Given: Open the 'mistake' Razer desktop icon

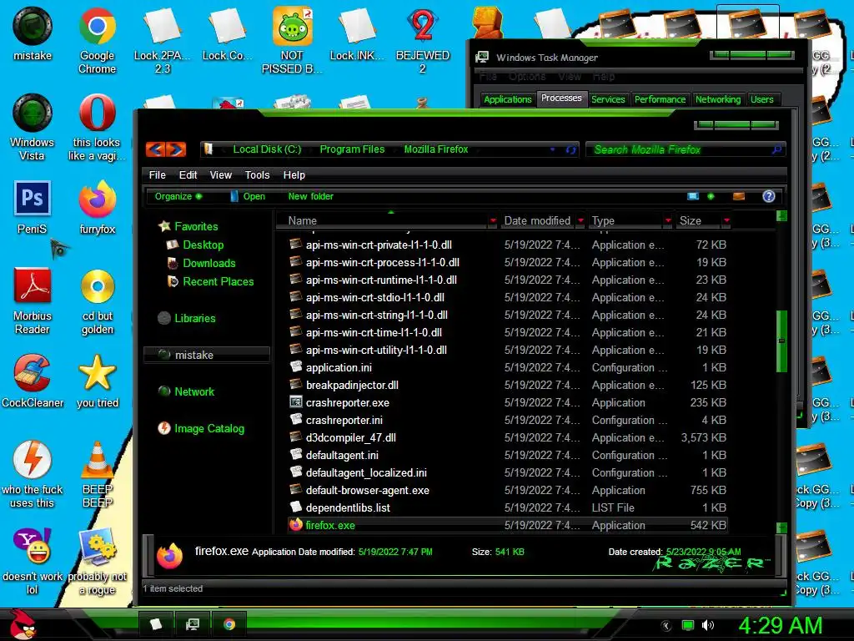Looking at the screenshot, I should [33, 33].
